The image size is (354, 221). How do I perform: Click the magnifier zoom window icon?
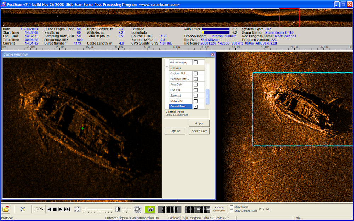pos(137,209)
